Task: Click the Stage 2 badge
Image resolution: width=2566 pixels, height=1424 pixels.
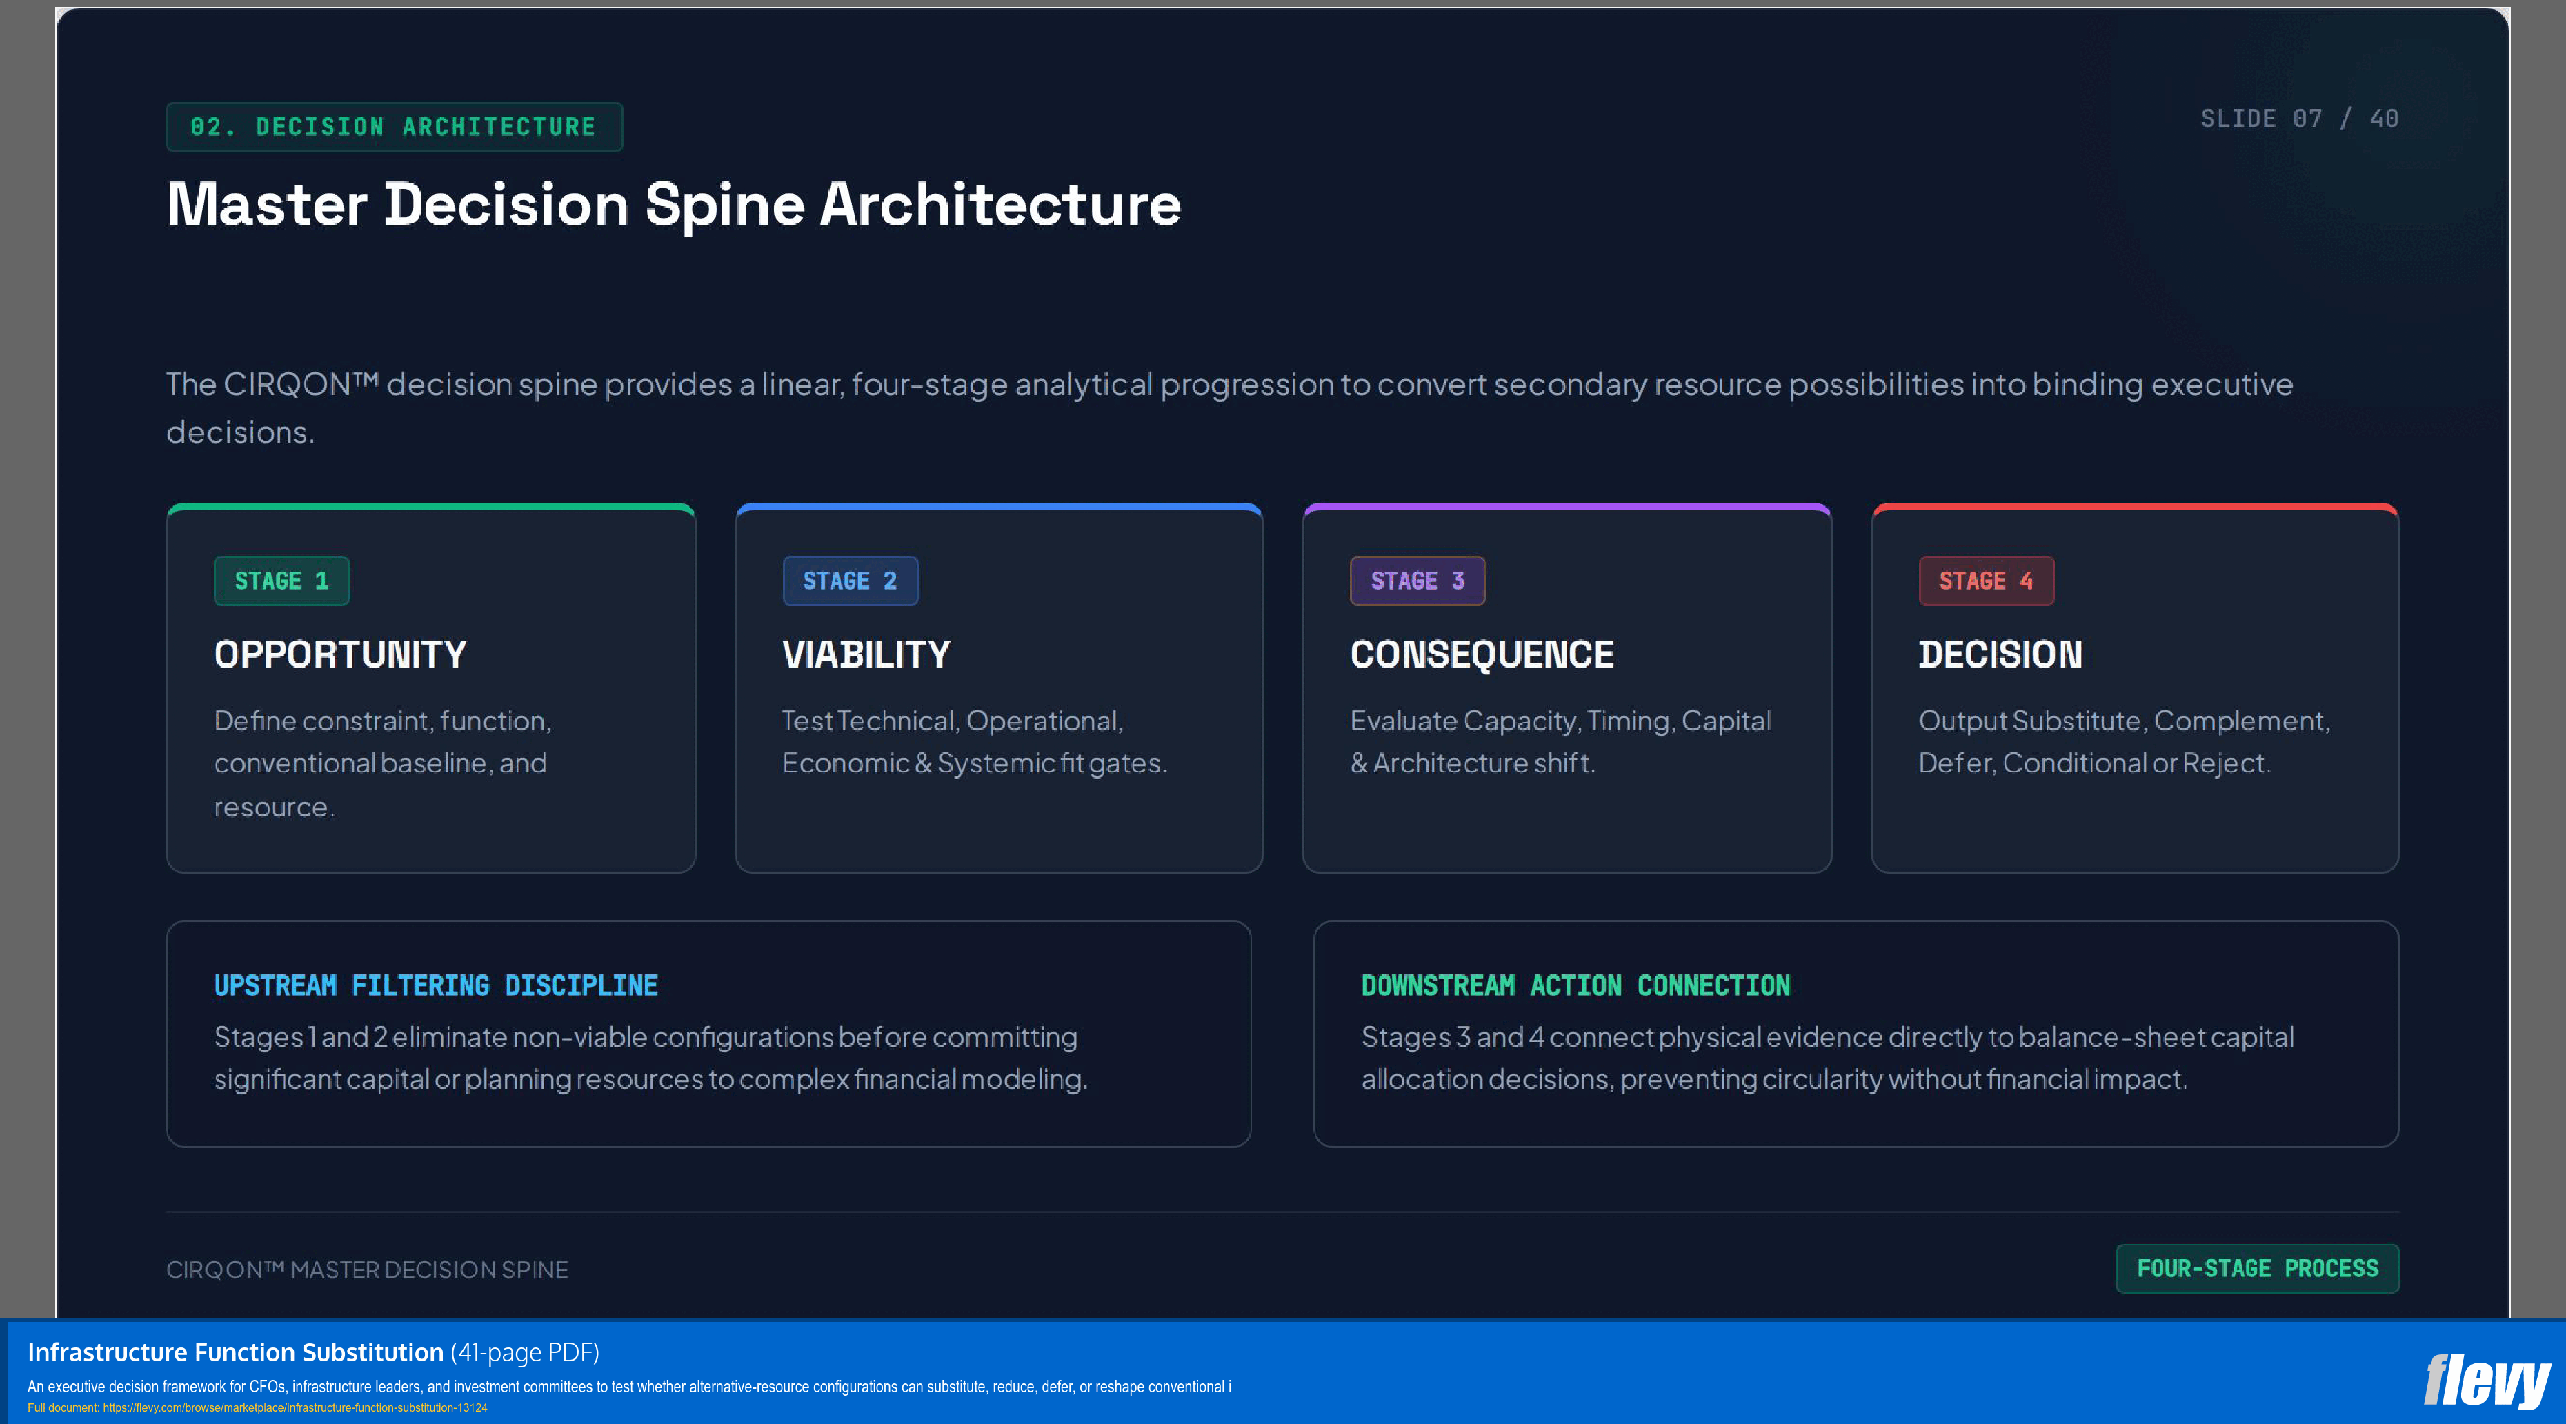Action: point(850,581)
